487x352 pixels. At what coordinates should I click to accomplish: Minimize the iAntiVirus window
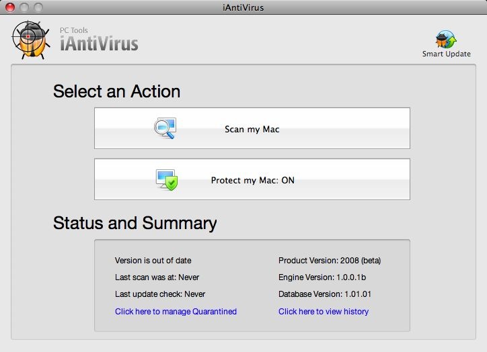(x=24, y=8)
